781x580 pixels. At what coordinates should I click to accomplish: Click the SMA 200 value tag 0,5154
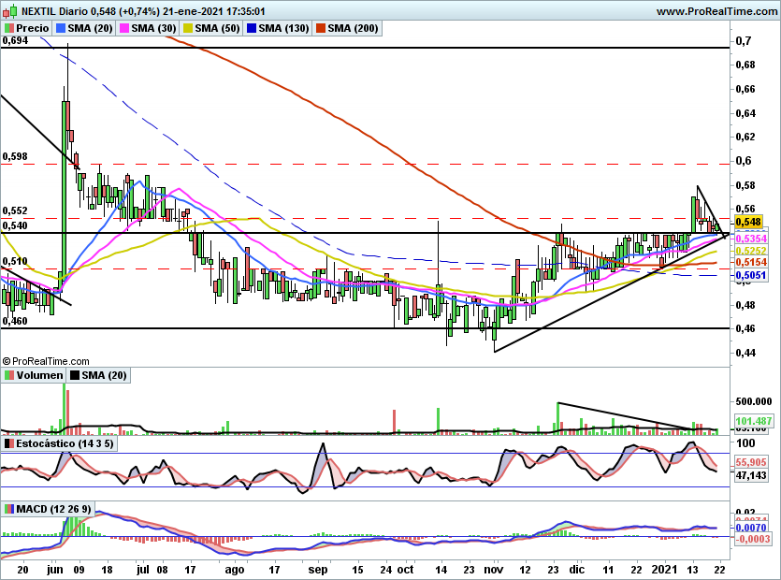751,262
